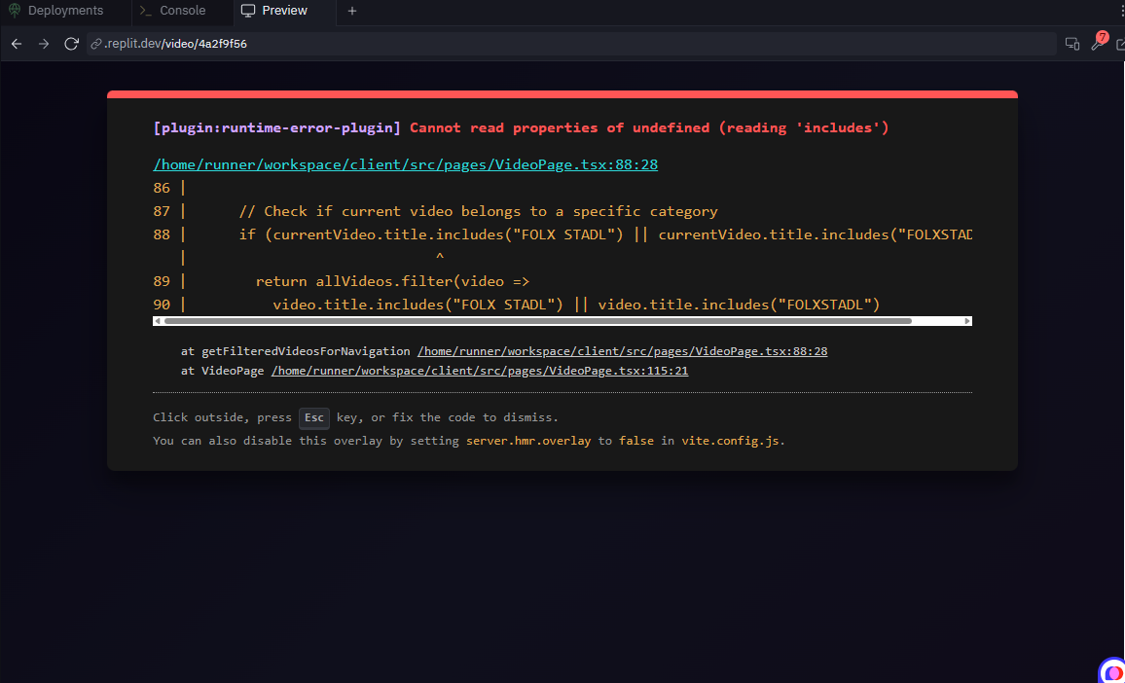Screen dimensions: 1125x683
Task: Open getFilteredVideosForNavigation stack trace link
Action: pos(622,351)
